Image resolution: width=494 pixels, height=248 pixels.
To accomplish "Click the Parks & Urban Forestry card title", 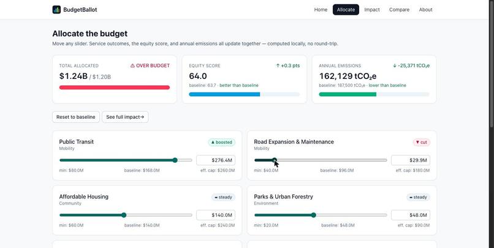I will (x=283, y=197).
